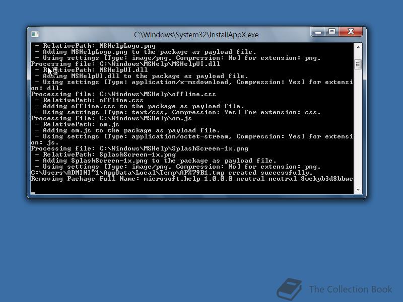Click 'Processing file: C:\Windows\MSHelp\MSHelpUI.dll' line
403x302 pixels.
click(x=125, y=64)
